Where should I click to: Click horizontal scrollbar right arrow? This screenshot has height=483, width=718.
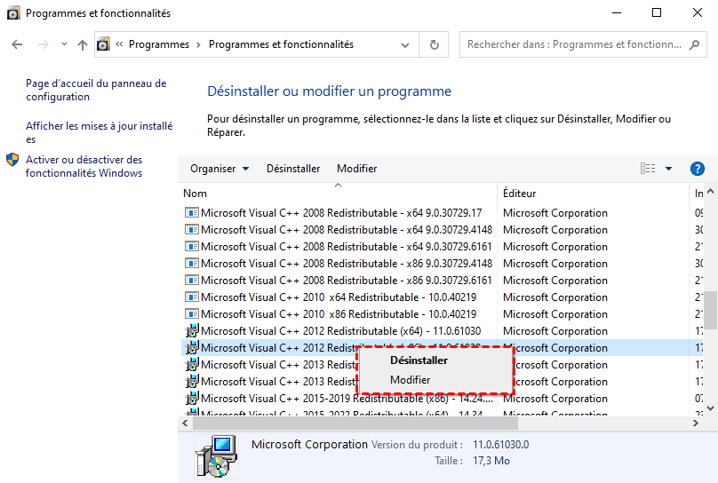pyautogui.click(x=696, y=424)
